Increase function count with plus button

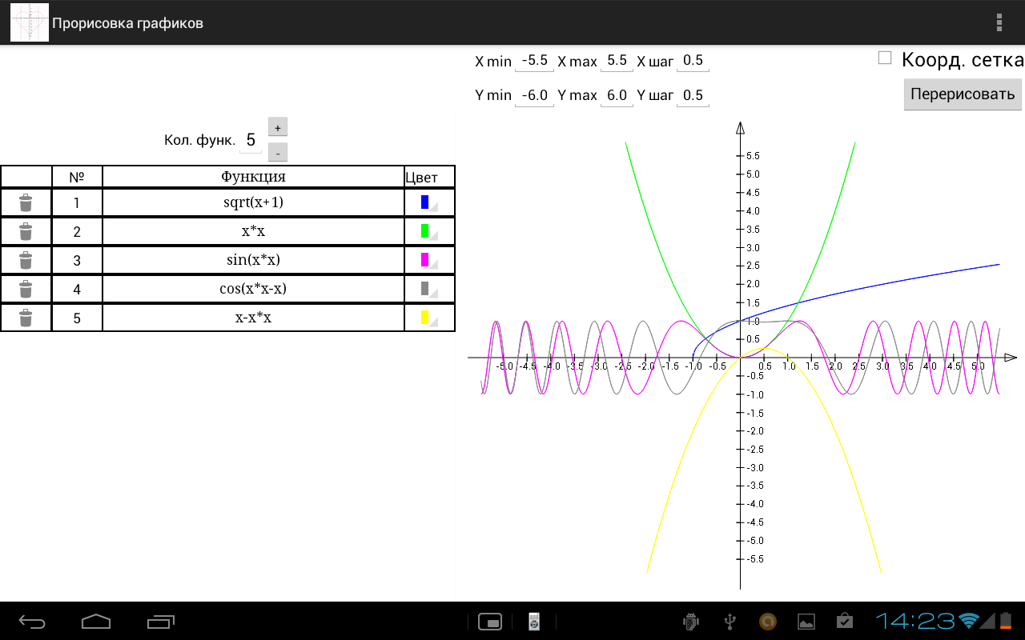(277, 127)
